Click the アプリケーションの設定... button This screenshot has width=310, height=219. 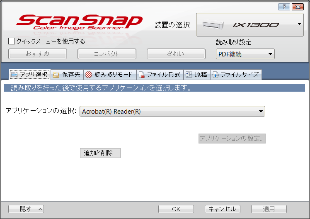point(232,138)
